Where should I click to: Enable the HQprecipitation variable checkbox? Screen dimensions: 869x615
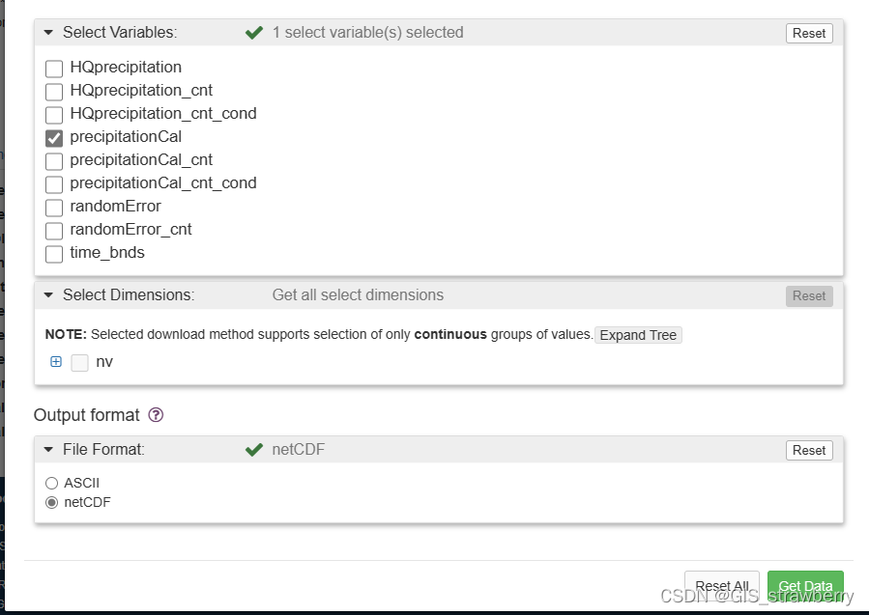click(54, 68)
